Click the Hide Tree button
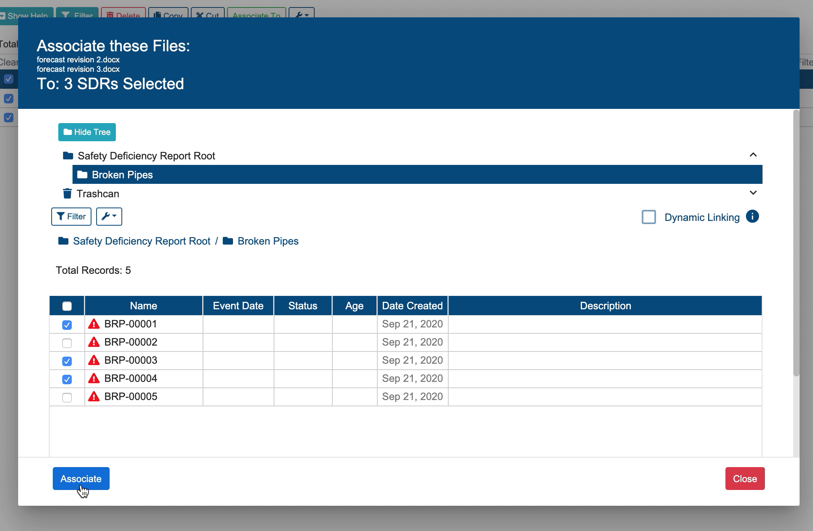 [87, 132]
